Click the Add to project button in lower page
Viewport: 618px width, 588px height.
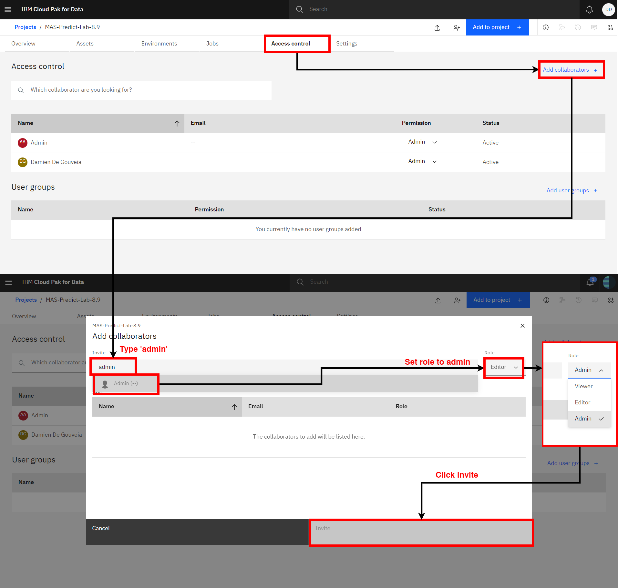[x=498, y=300]
